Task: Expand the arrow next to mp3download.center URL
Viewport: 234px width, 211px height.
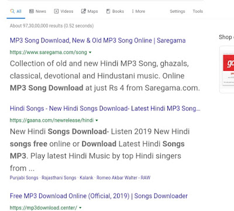Action: coord(80,208)
